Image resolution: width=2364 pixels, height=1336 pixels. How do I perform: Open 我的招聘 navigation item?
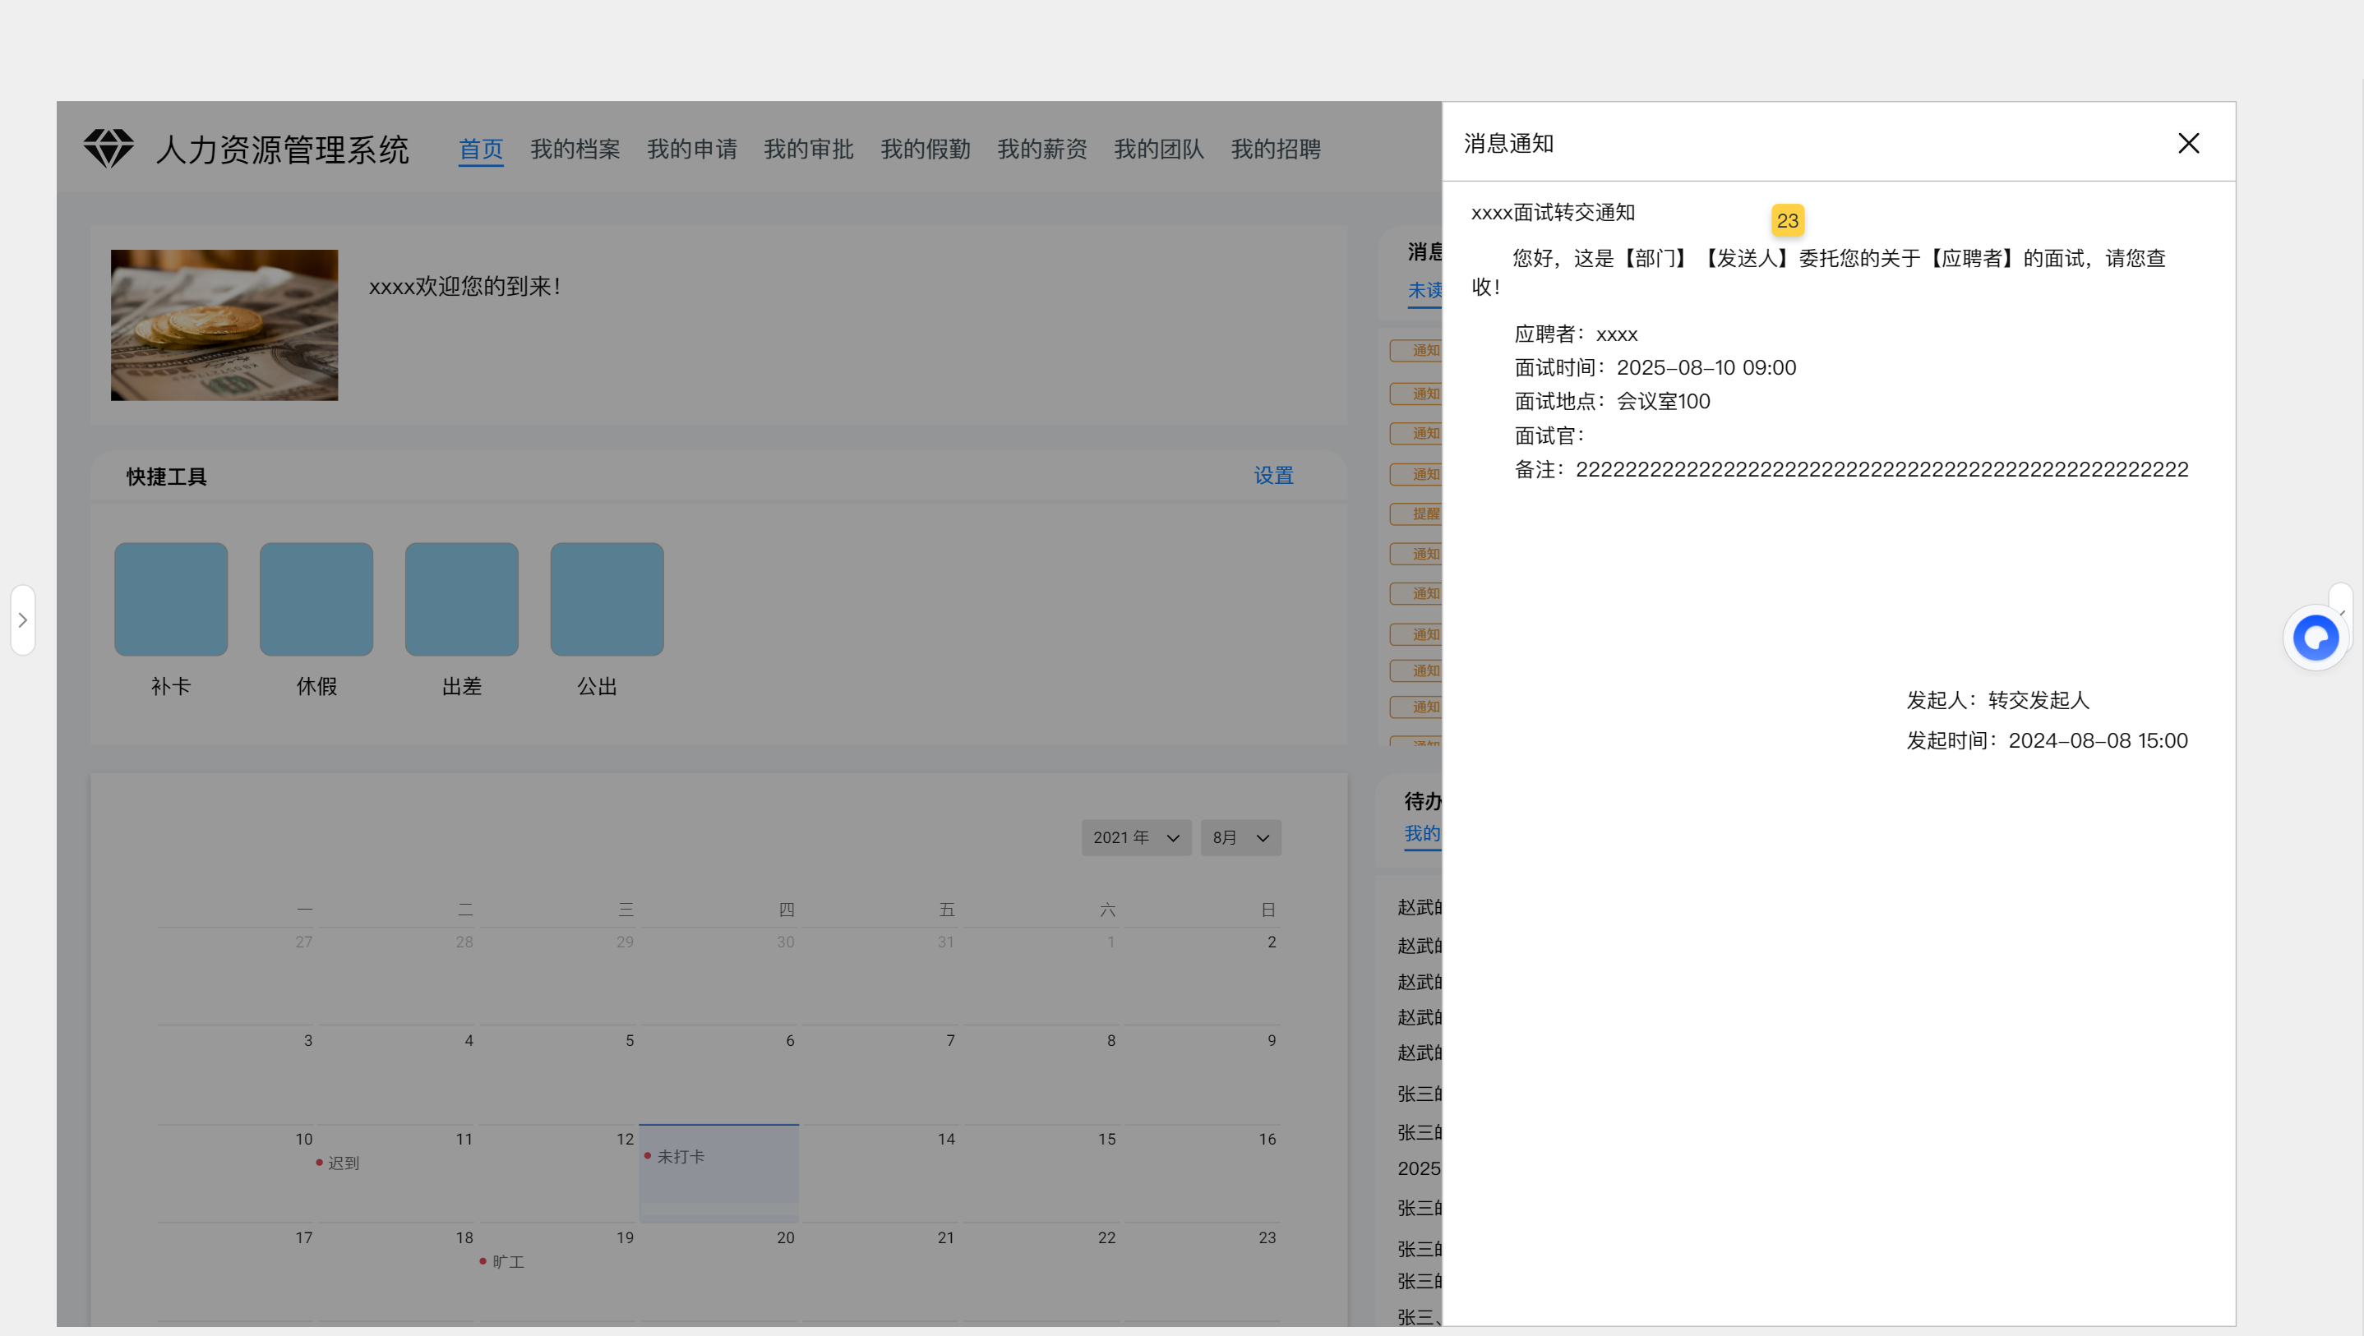click(1275, 149)
